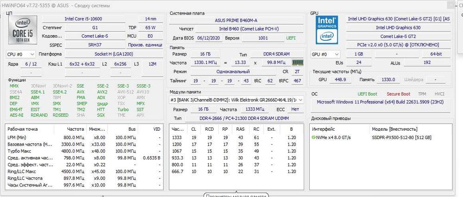Viewport: 463px width, 197px height.
Task: Select the 666.7 MHz timing table row
Action: click(236, 172)
